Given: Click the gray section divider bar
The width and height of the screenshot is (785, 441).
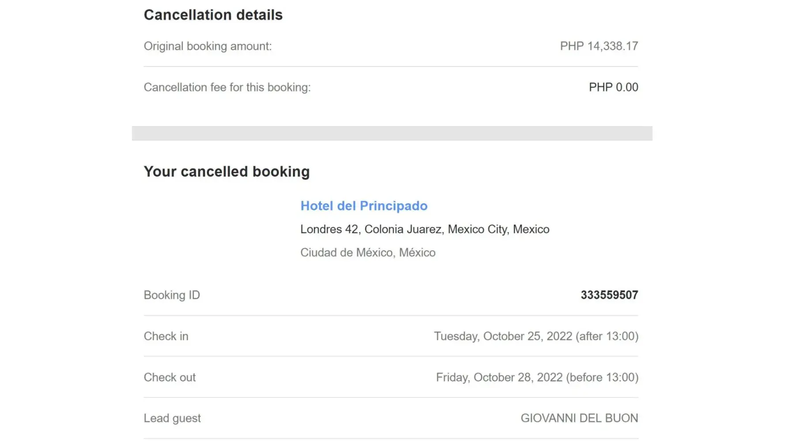Looking at the screenshot, I should pyautogui.click(x=392, y=133).
